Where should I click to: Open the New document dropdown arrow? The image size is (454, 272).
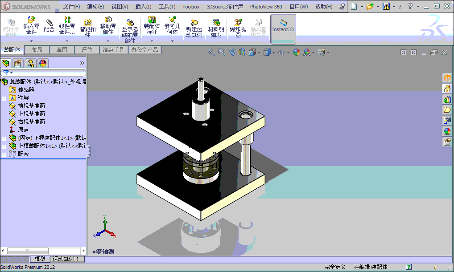362,7
